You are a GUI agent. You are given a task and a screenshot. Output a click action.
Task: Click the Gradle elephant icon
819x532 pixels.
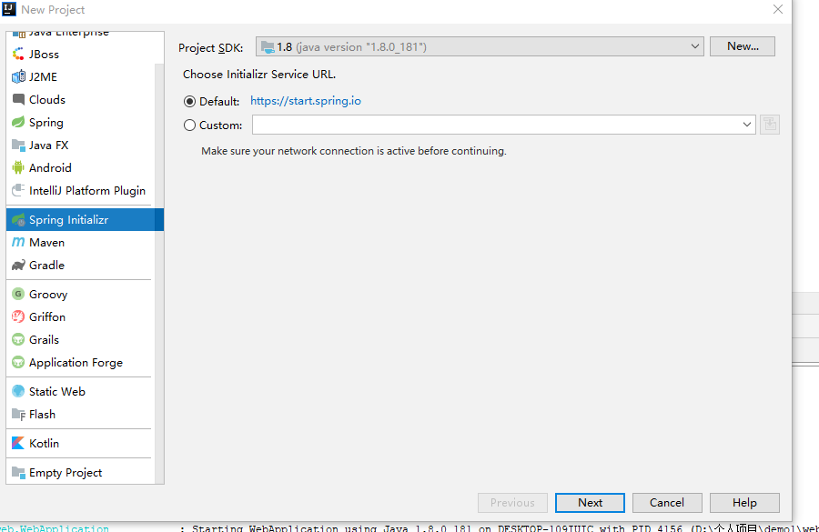coord(18,266)
